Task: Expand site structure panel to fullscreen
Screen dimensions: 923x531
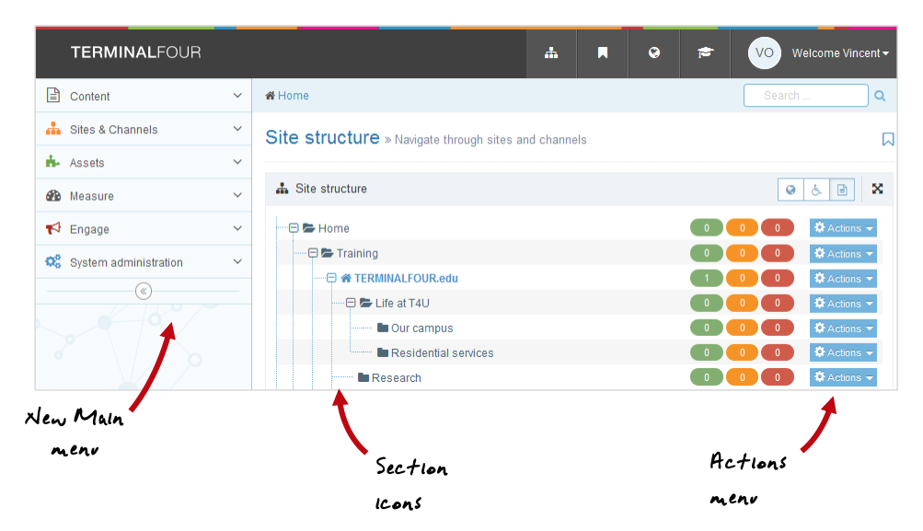Action: (x=877, y=189)
